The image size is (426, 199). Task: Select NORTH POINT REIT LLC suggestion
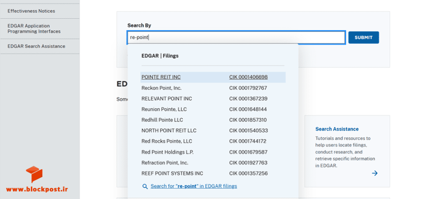coord(169,131)
